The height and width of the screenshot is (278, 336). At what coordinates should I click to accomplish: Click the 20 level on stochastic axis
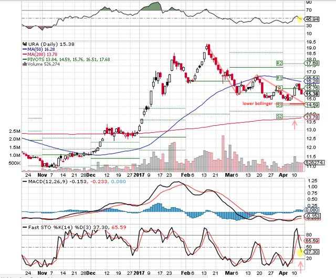[309, 259]
